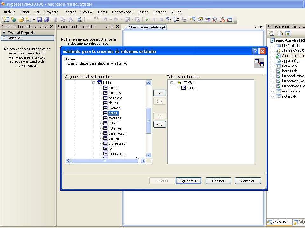Select Form1.vb in Solution Explorer

[289, 66]
